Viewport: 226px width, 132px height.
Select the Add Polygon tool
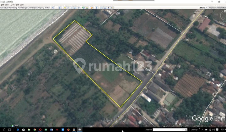(69, 8)
